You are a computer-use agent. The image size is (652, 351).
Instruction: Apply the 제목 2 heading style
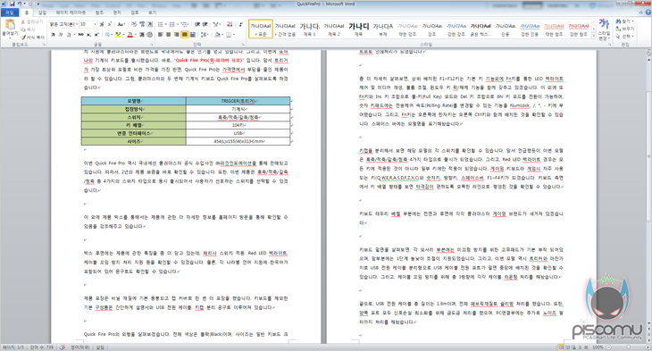[x=334, y=29]
